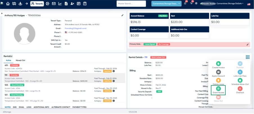Viewport: 254px width, 114px height.
Task: Expand the collapsed left sidebar
Action: click(2, 13)
